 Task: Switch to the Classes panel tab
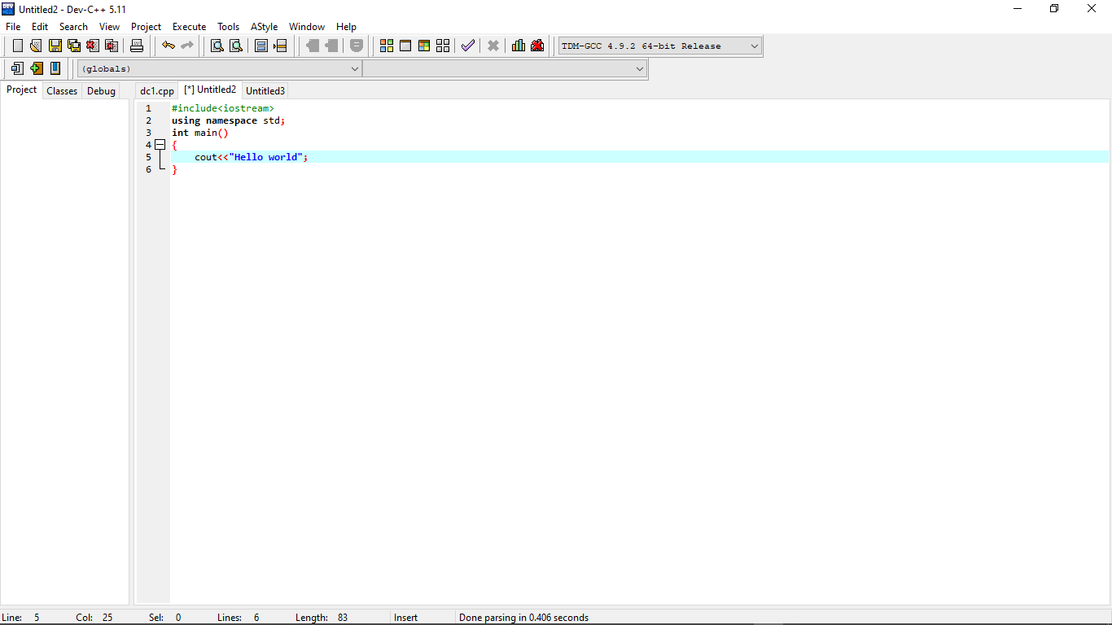click(61, 90)
